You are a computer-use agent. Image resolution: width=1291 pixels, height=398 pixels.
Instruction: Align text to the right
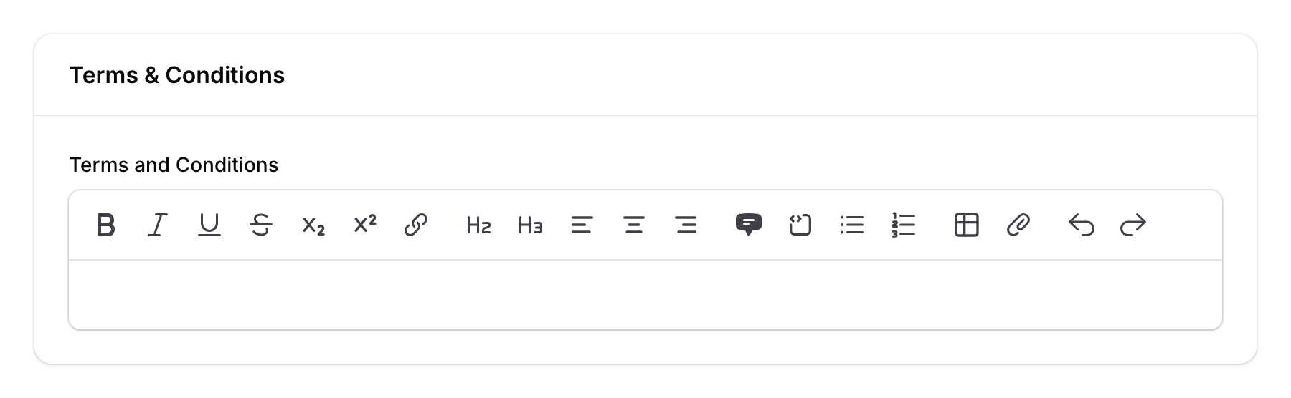point(686,225)
